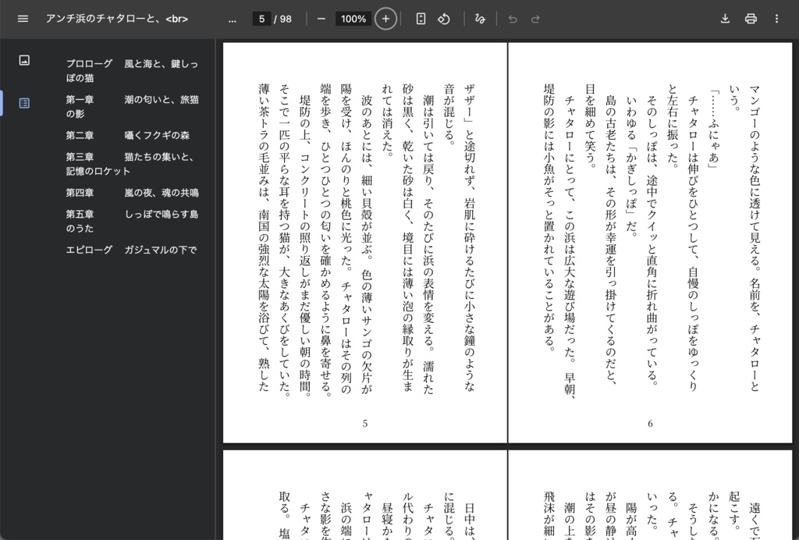The height and width of the screenshot is (540, 799).
Task: Redo the last annotation
Action: (x=534, y=19)
